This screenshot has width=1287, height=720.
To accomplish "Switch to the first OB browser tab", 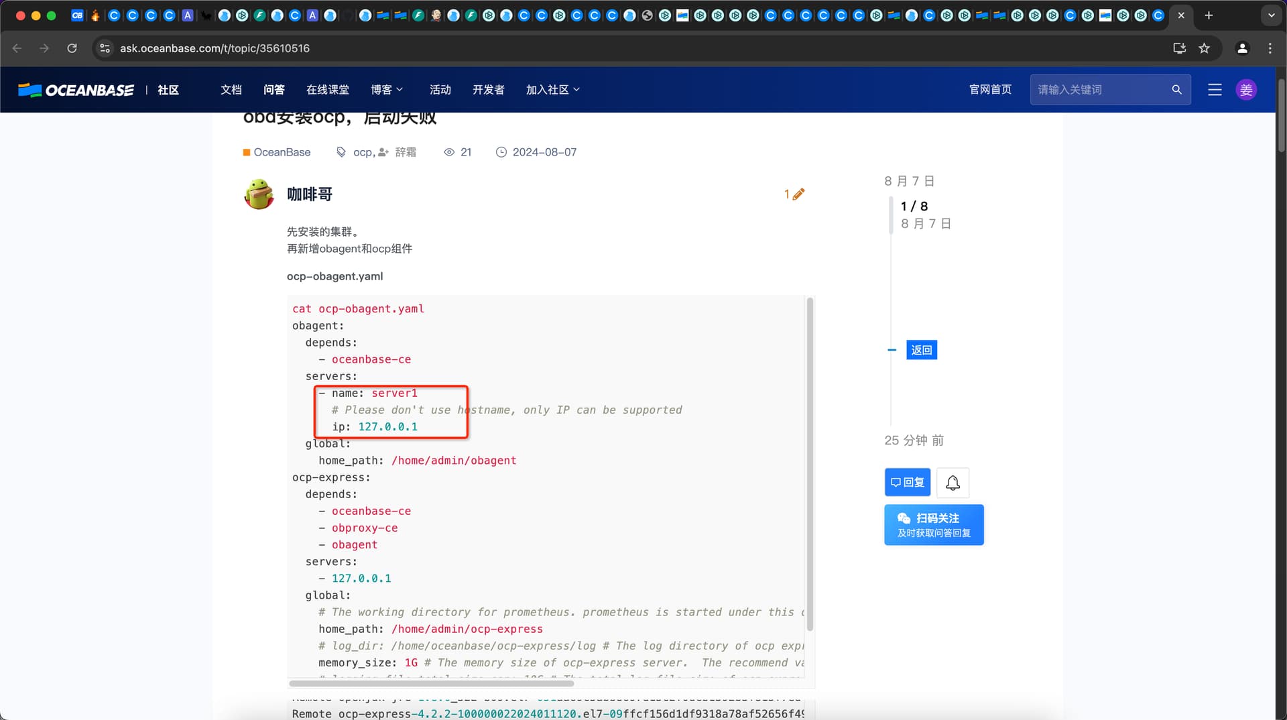I will click(x=77, y=15).
